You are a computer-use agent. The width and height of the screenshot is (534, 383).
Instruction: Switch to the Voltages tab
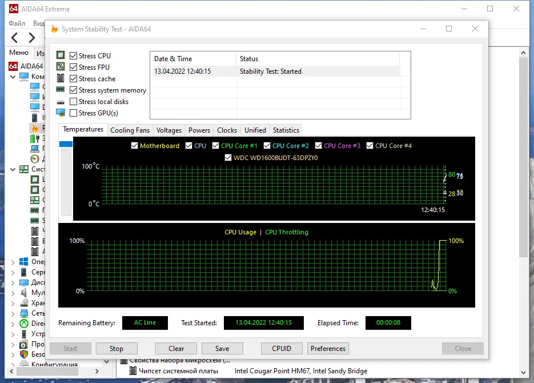(168, 130)
